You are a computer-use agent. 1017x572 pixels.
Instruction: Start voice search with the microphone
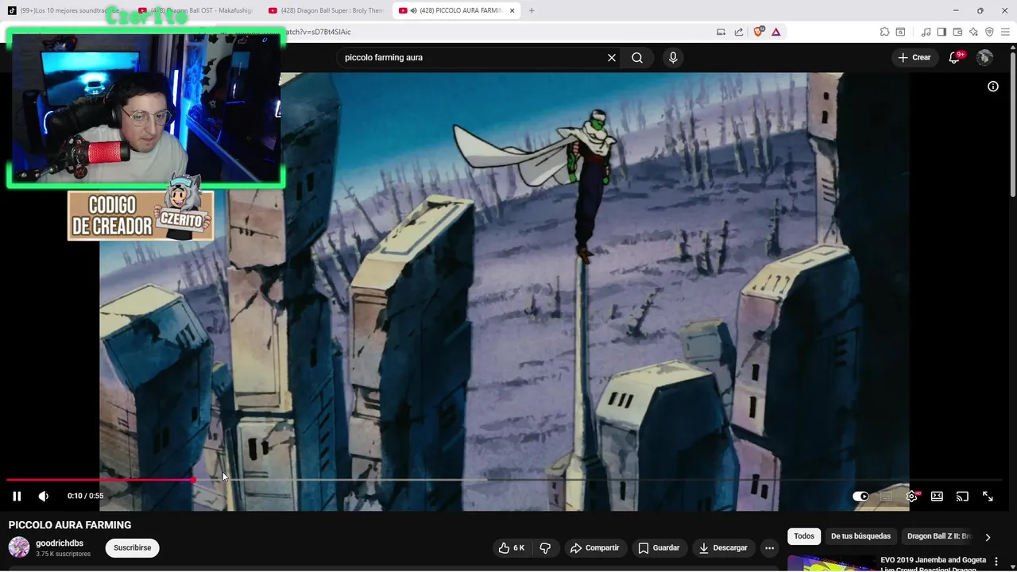coord(673,57)
